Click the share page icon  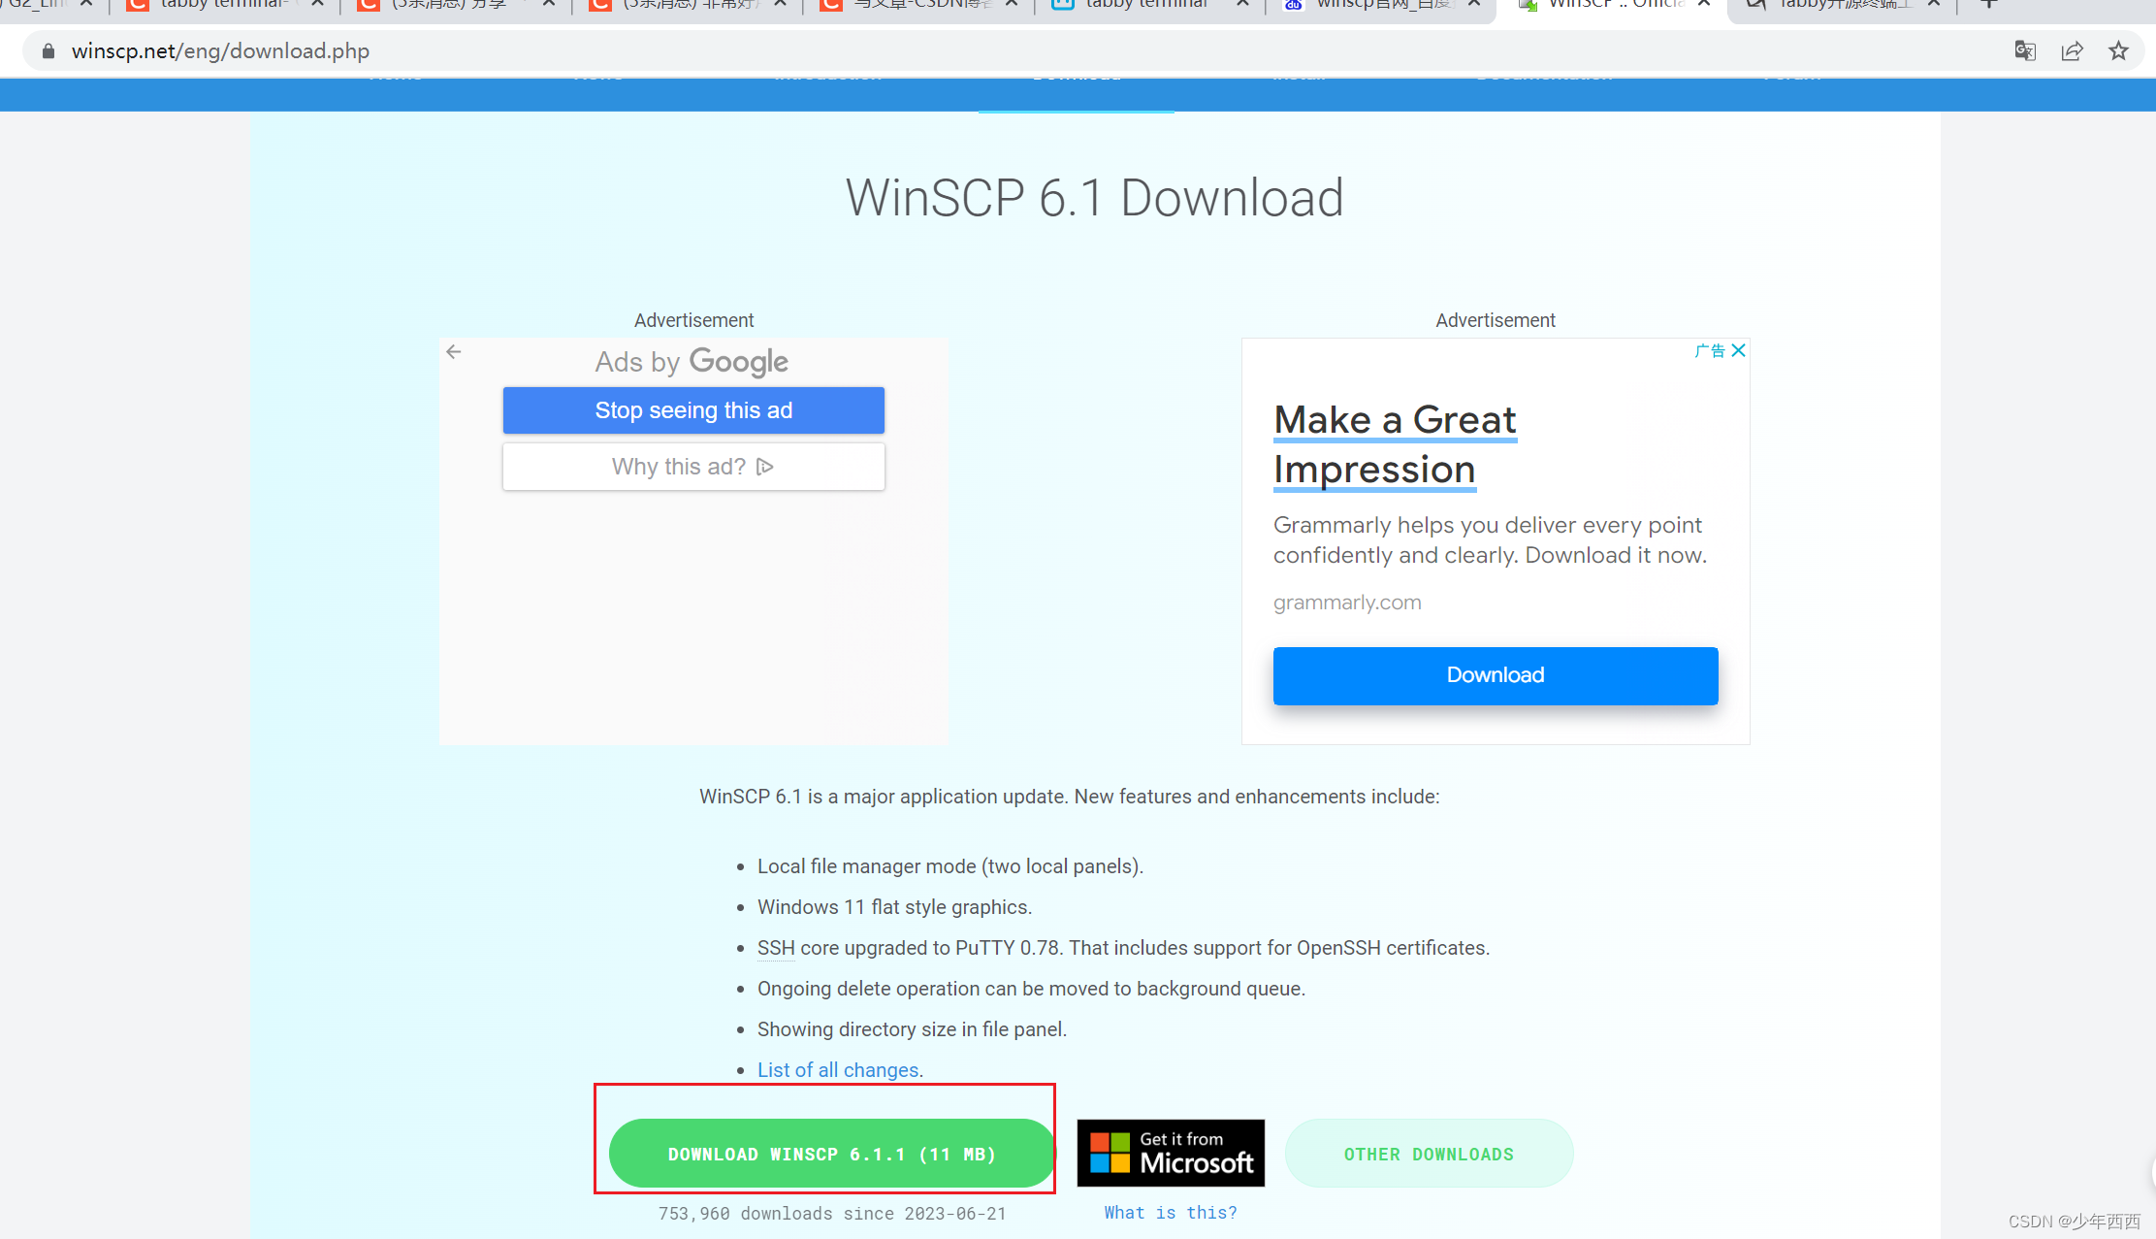(x=2072, y=50)
